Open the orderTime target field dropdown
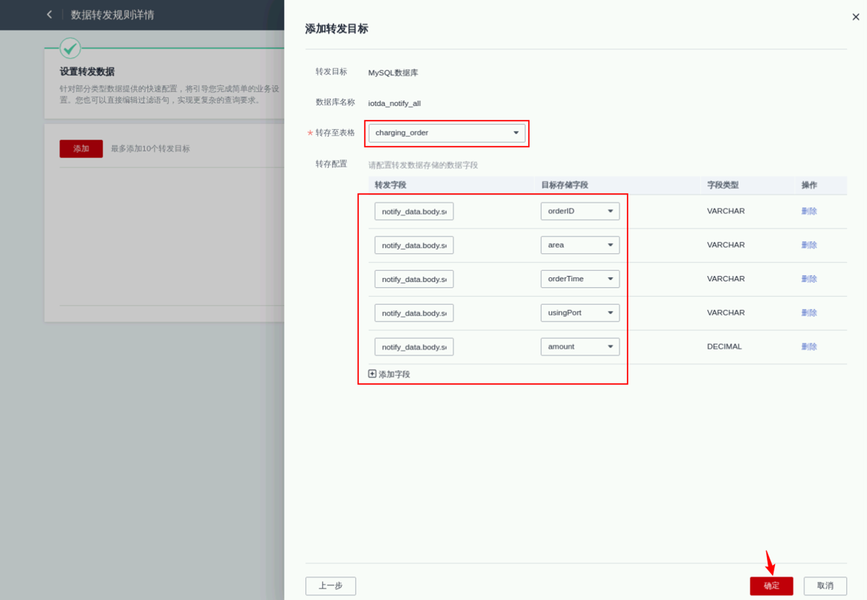The width and height of the screenshot is (867, 600). coord(580,279)
